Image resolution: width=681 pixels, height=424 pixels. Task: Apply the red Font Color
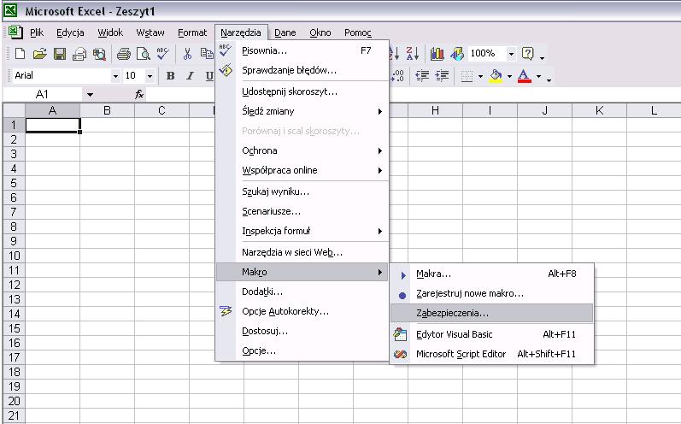525,76
